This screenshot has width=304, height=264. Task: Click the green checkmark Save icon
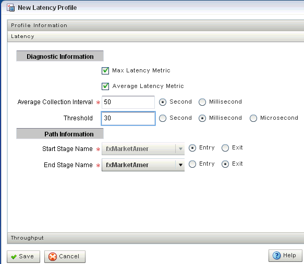pyautogui.click(x=14, y=257)
